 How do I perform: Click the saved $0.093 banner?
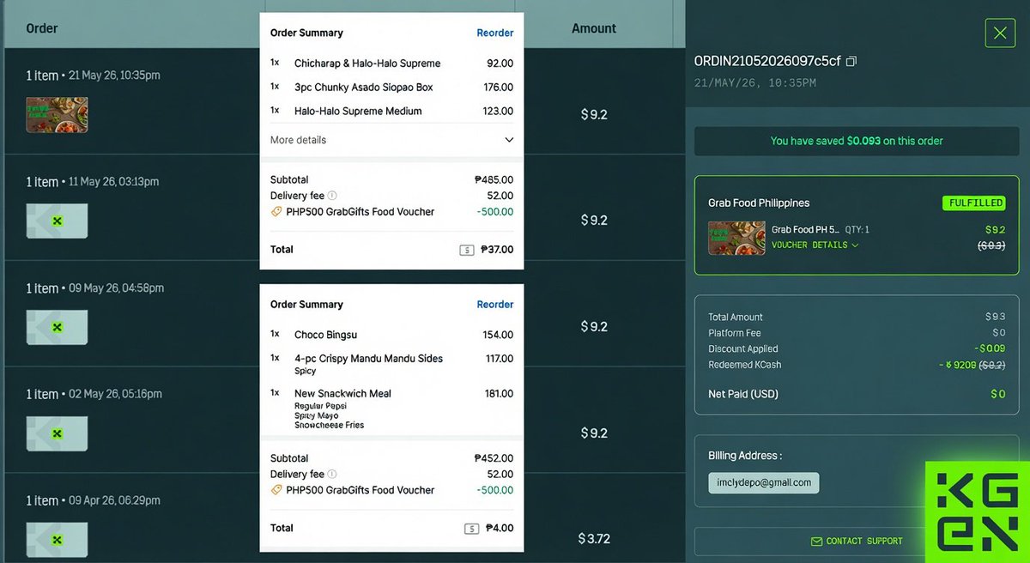point(857,141)
